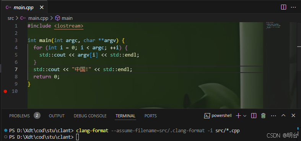301x141 pixels.
Task: Click main.cpp in the breadcrumb path
Action: [39, 18]
